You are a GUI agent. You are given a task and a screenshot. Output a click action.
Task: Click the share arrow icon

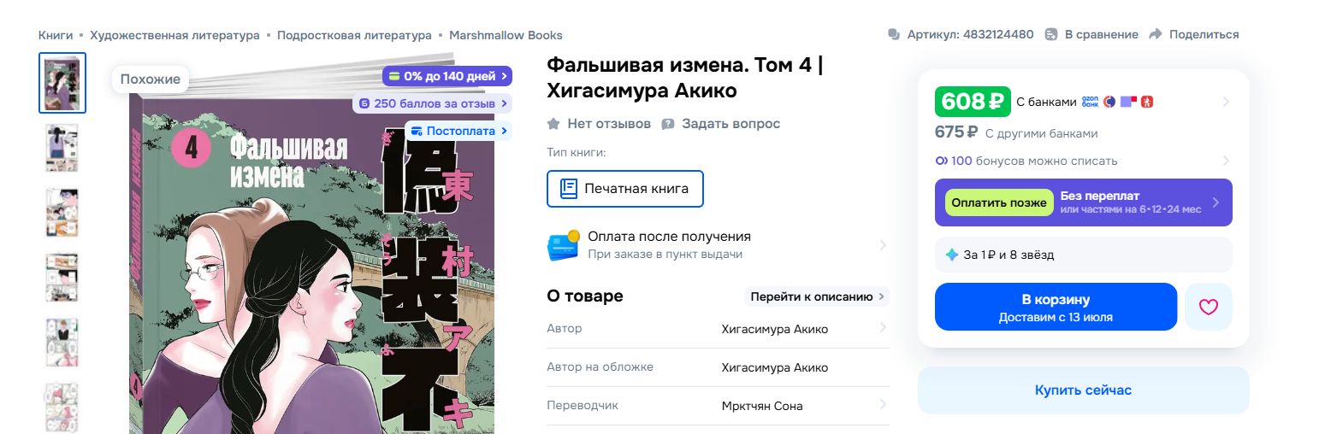coord(1156,34)
